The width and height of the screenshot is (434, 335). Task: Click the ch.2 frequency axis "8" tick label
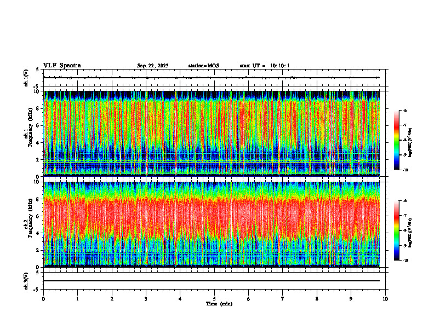pos(37,199)
